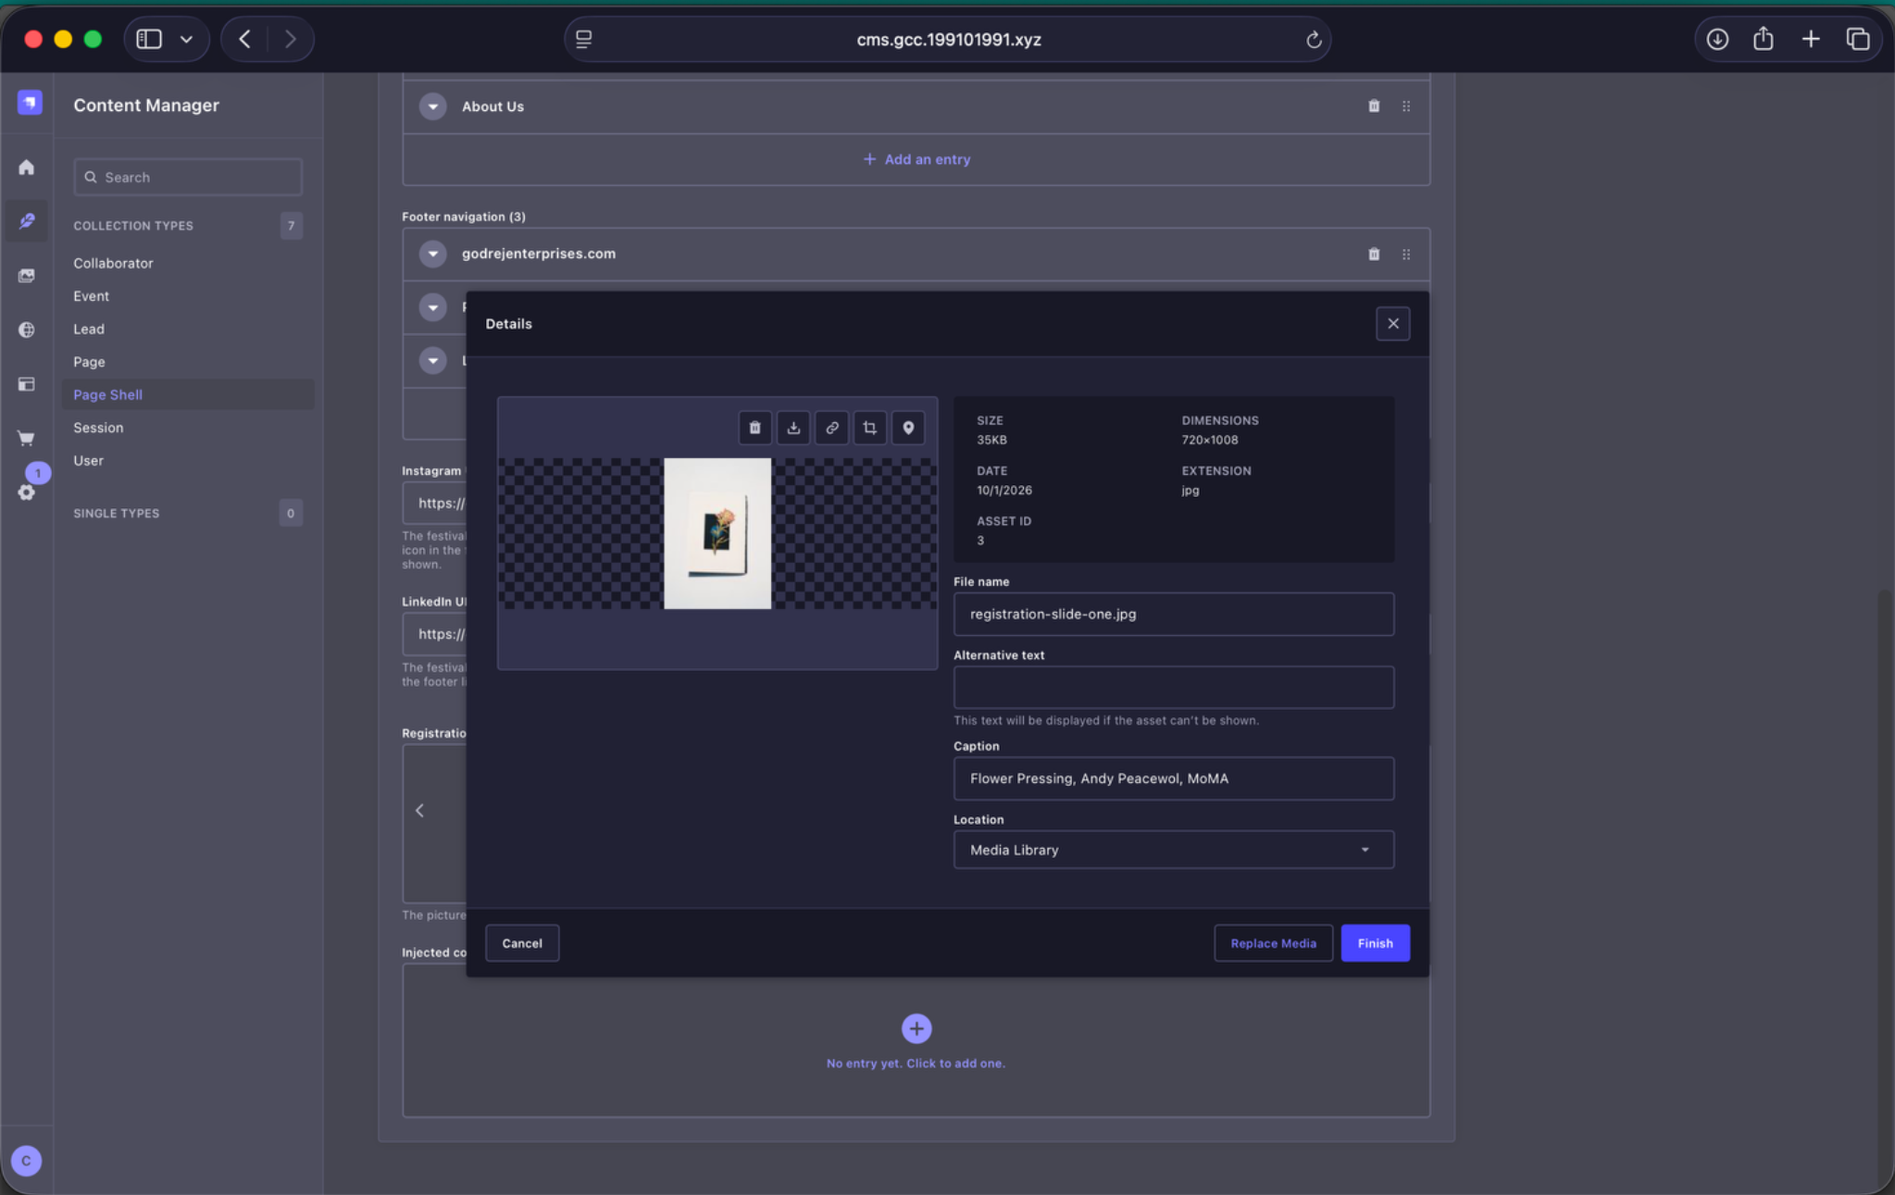The image size is (1895, 1195).
Task: Focus the File name input field
Action: click(x=1173, y=614)
